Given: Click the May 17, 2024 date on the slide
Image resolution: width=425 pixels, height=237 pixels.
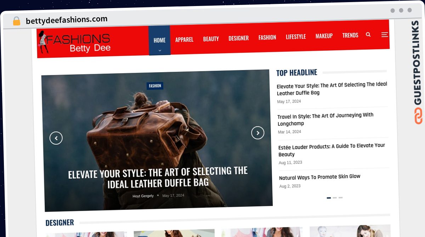Looking at the screenshot, I should pos(173,195).
